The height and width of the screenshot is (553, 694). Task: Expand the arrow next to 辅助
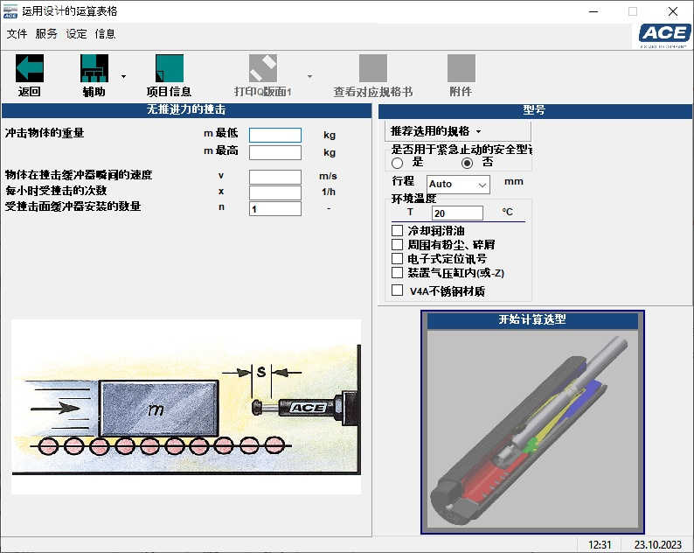point(123,77)
